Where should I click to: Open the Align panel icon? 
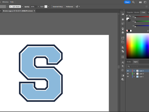(x=123, y=47)
